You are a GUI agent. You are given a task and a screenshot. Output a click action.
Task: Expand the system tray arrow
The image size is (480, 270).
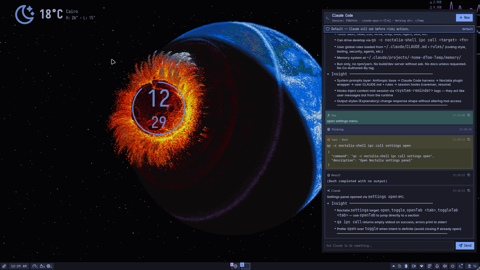[393, 266]
